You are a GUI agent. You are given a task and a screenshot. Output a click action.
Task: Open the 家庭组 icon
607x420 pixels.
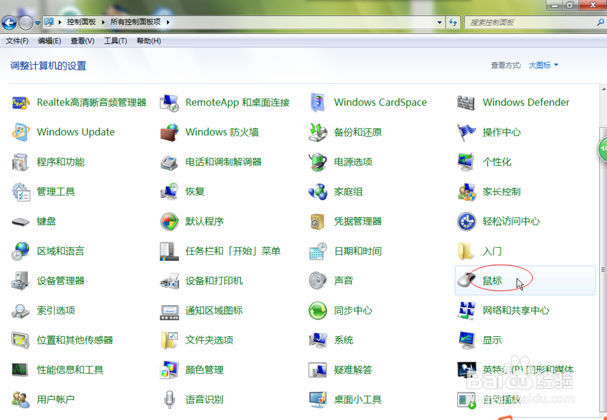tap(318, 192)
